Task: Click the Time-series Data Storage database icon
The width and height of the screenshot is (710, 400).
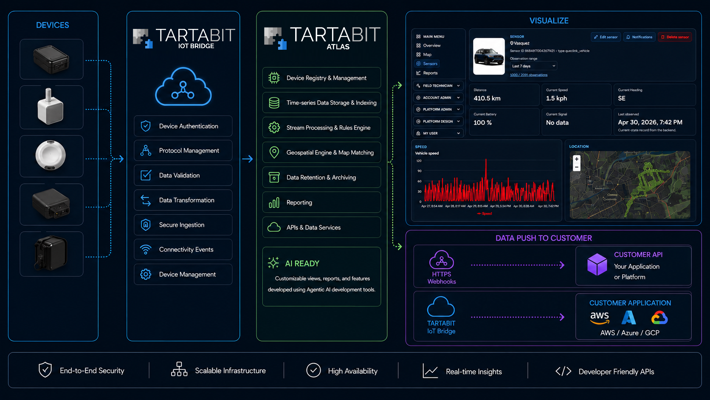Action: tap(274, 102)
